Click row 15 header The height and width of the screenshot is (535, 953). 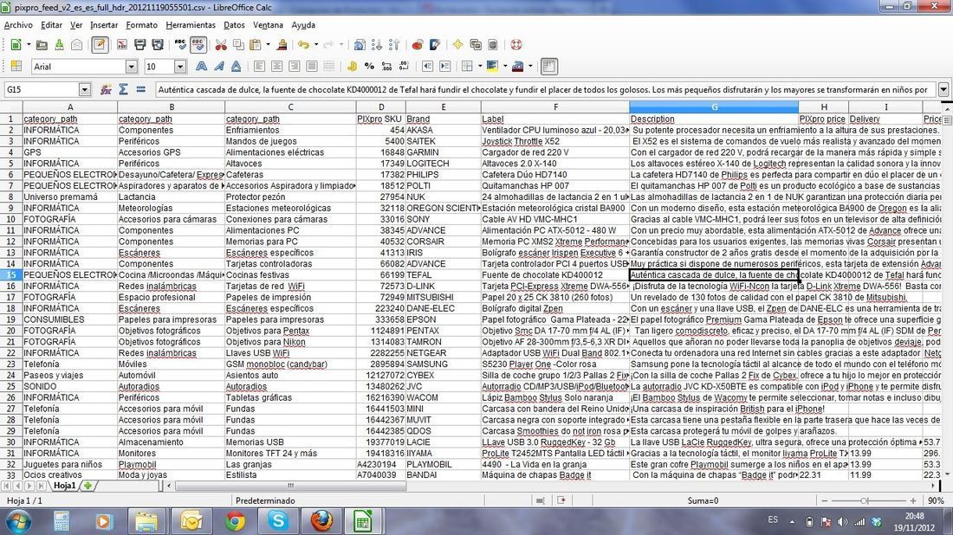(x=11, y=275)
